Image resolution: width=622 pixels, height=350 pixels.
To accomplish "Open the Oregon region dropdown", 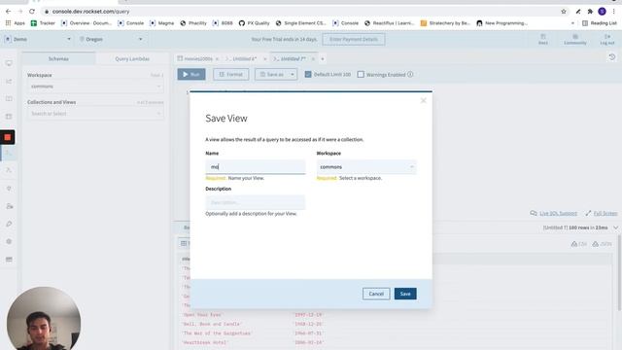I will tap(110, 39).
